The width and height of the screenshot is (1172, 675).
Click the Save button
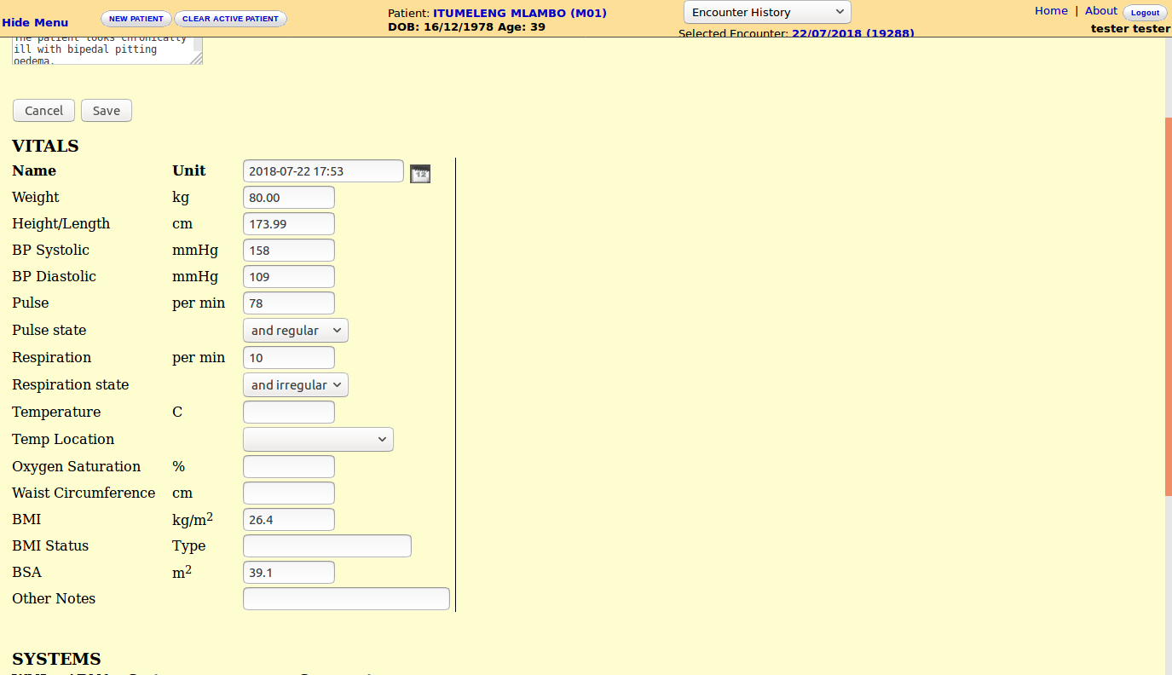coord(107,111)
